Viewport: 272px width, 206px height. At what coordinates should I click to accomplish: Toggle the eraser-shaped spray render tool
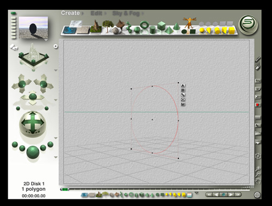click(258, 67)
